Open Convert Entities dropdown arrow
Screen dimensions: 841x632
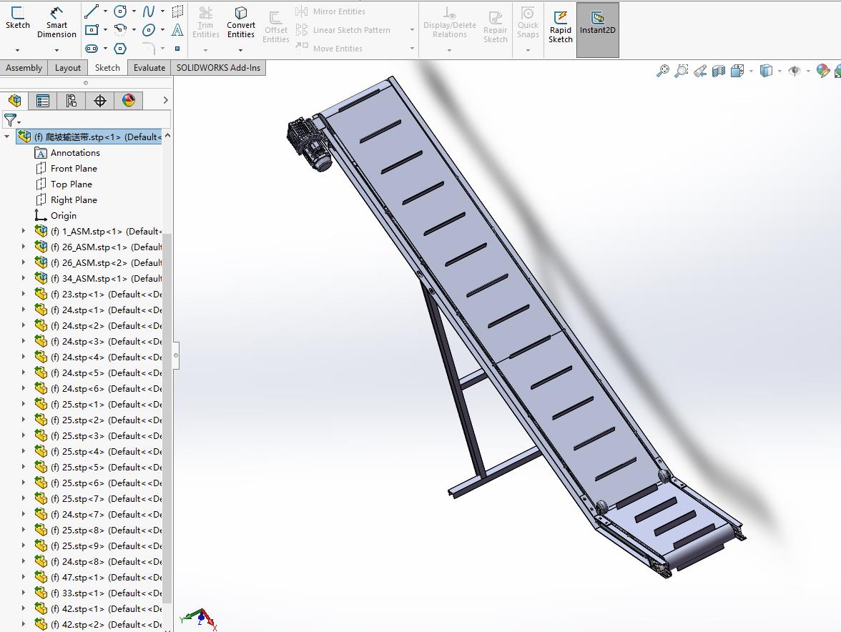(240, 50)
